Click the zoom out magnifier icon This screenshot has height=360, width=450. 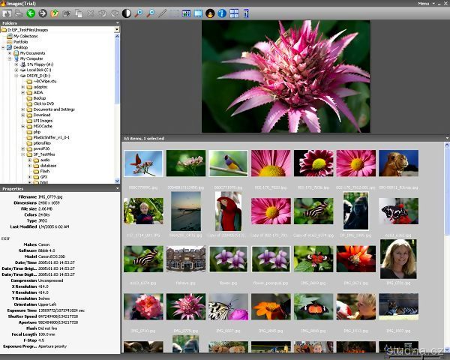(150, 13)
